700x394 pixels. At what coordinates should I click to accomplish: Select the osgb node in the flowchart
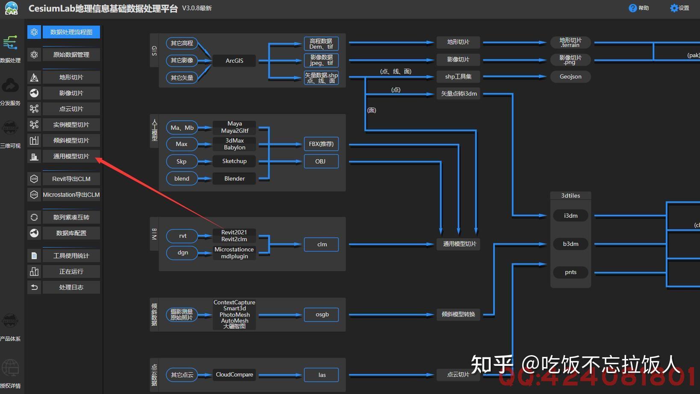321,315
